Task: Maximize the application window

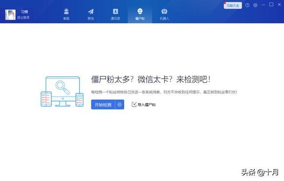Action: [x=271, y=4]
